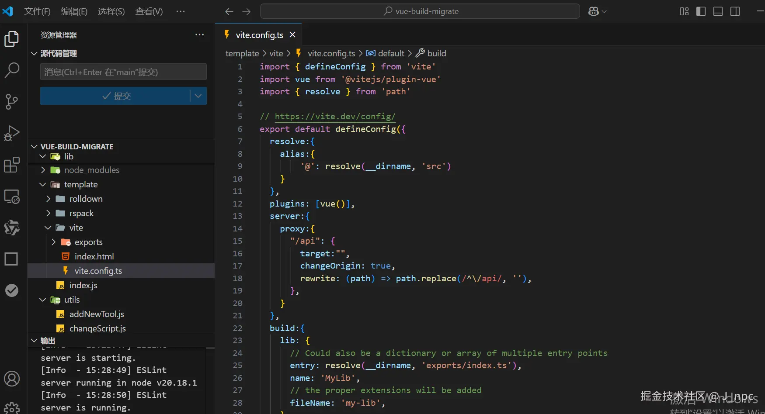Toggle the bottom panel layout button
The height and width of the screenshot is (414, 765).
[x=718, y=11]
